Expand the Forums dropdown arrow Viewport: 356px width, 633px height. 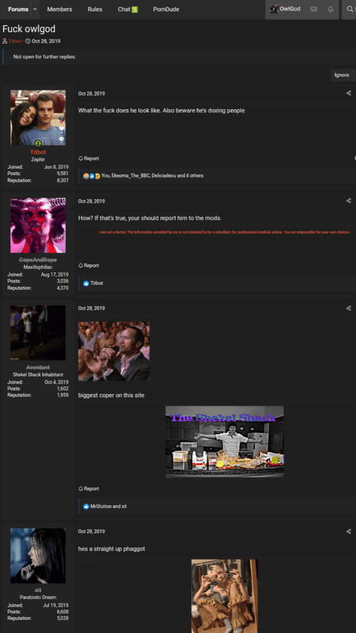click(35, 9)
